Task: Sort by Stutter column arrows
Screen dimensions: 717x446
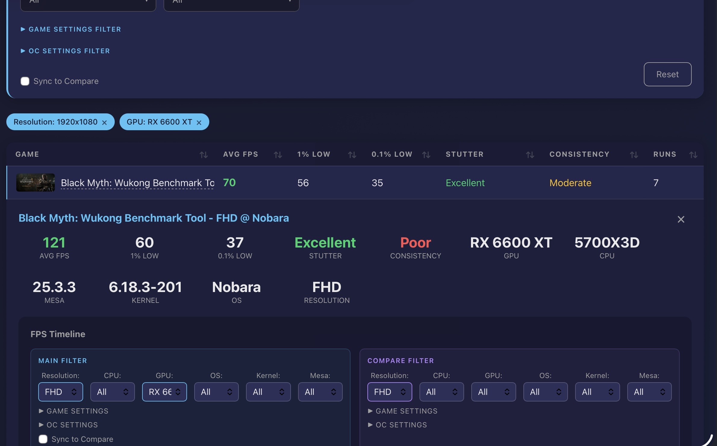Action: click(530, 155)
